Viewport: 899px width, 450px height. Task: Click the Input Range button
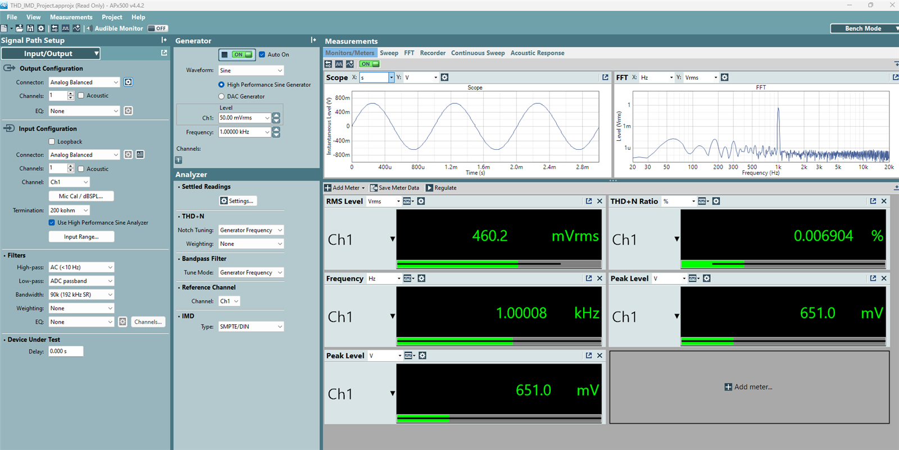[x=81, y=237]
